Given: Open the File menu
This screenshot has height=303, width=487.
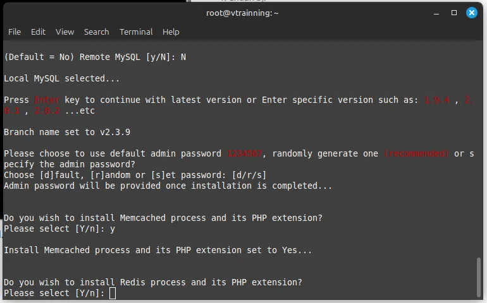Looking at the screenshot, I should 15,32.
